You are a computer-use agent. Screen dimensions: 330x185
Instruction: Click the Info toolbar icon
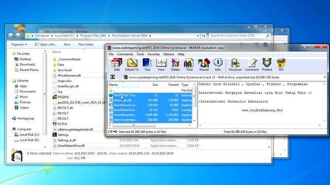click(218, 65)
